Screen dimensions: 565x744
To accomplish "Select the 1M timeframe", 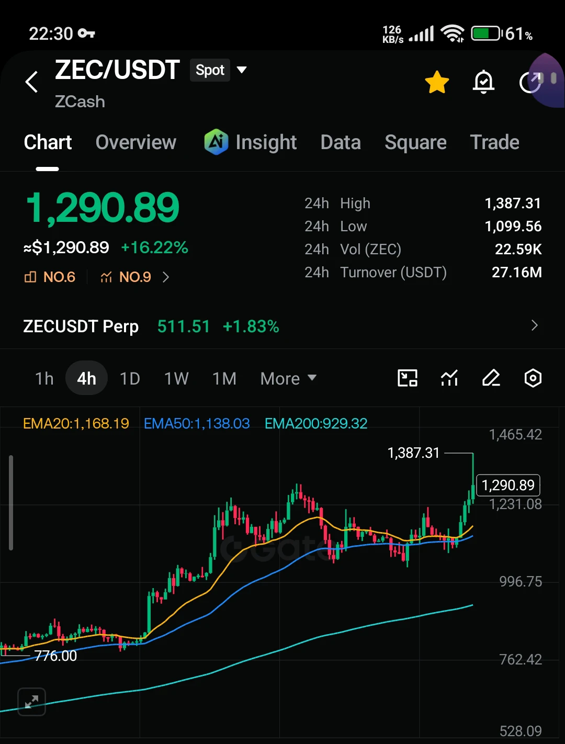I will pos(224,378).
